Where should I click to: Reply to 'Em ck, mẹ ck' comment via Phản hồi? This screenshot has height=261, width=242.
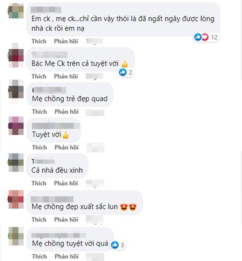pos(66,41)
